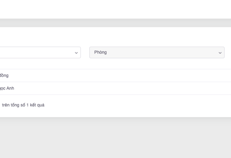The width and height of the screenshot is (231, 158).
Task: Click the gap between the two dropdowns
Action: tap(85, 52)
